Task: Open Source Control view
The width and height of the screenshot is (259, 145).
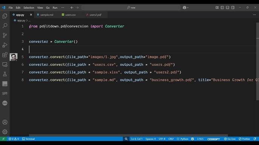Action: coord(5,35)
